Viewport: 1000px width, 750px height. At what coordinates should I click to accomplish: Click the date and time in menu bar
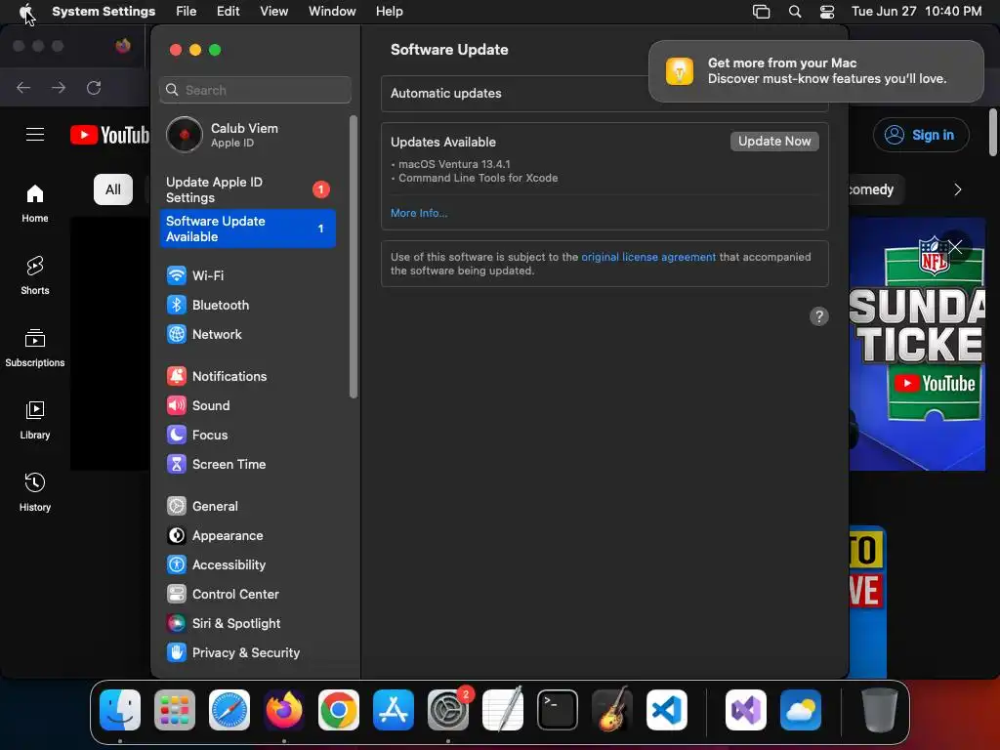click(x=916, y=12)
